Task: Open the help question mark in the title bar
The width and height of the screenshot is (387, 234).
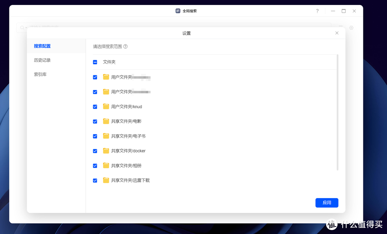Action: 317,11
